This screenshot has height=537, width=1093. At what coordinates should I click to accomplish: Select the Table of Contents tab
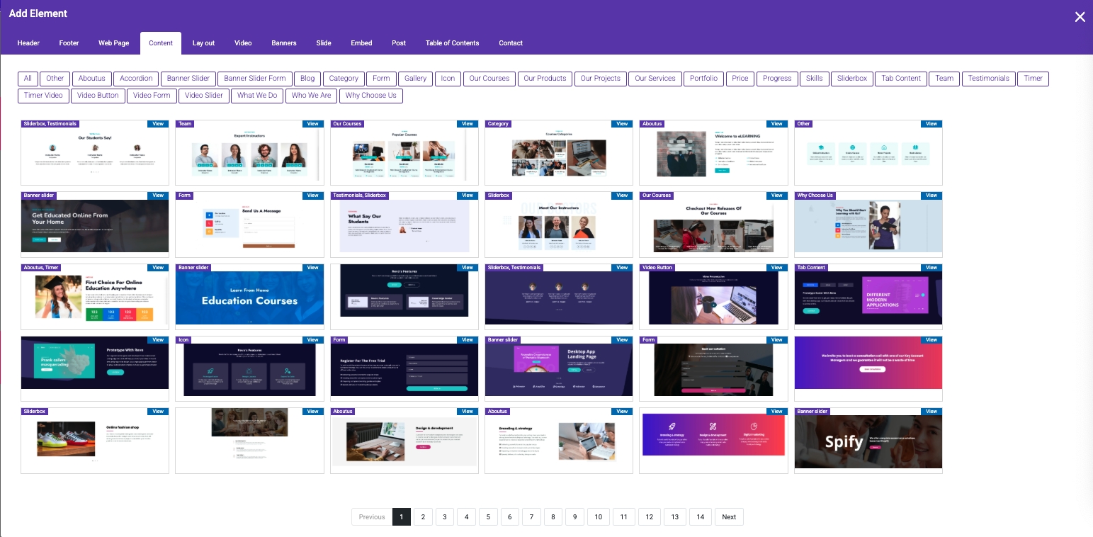452,43
